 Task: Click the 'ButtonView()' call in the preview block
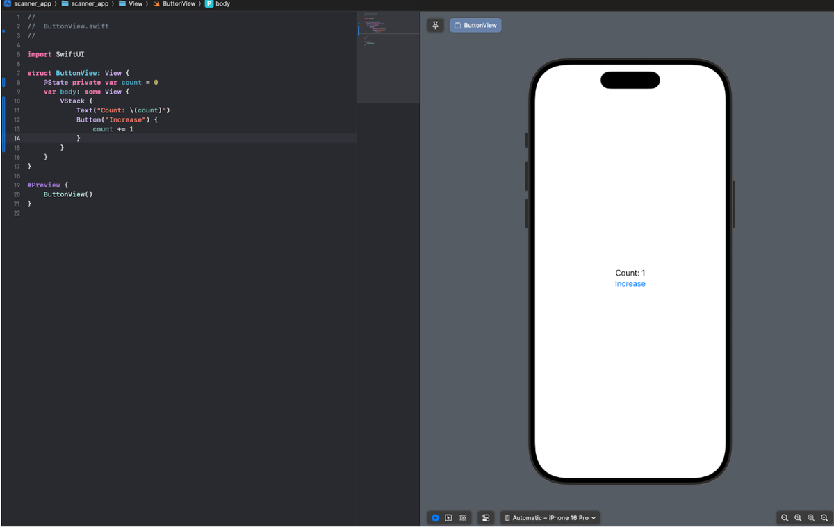(68, 194)
